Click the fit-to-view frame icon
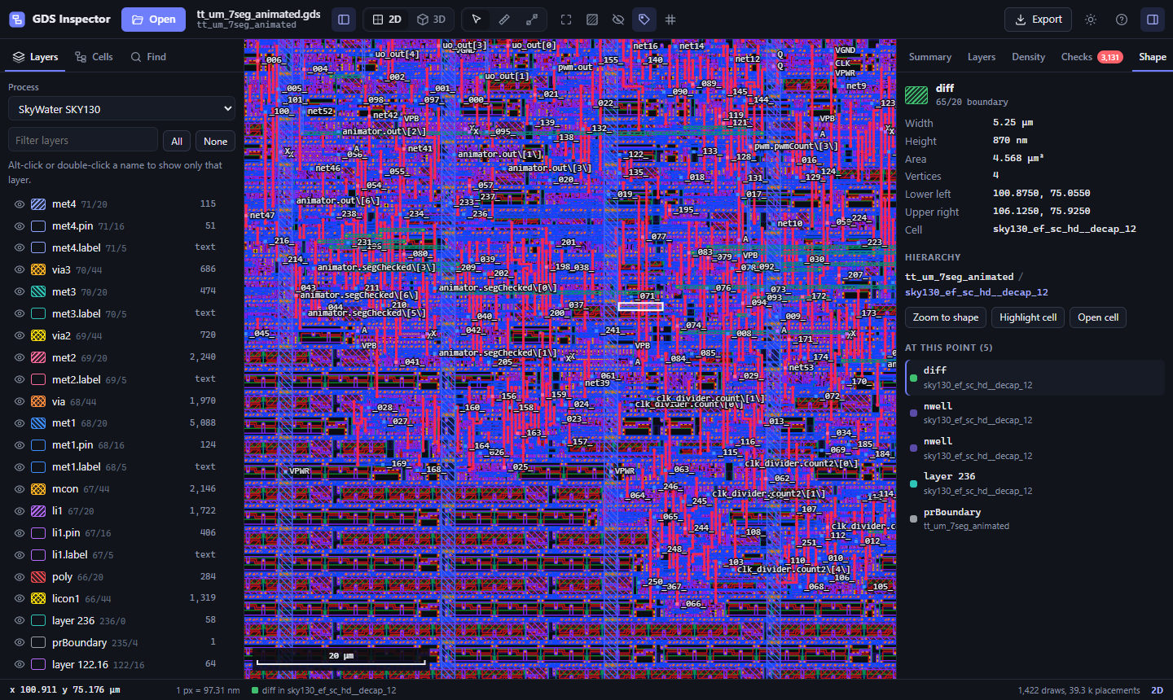 [x=566, y=20]
